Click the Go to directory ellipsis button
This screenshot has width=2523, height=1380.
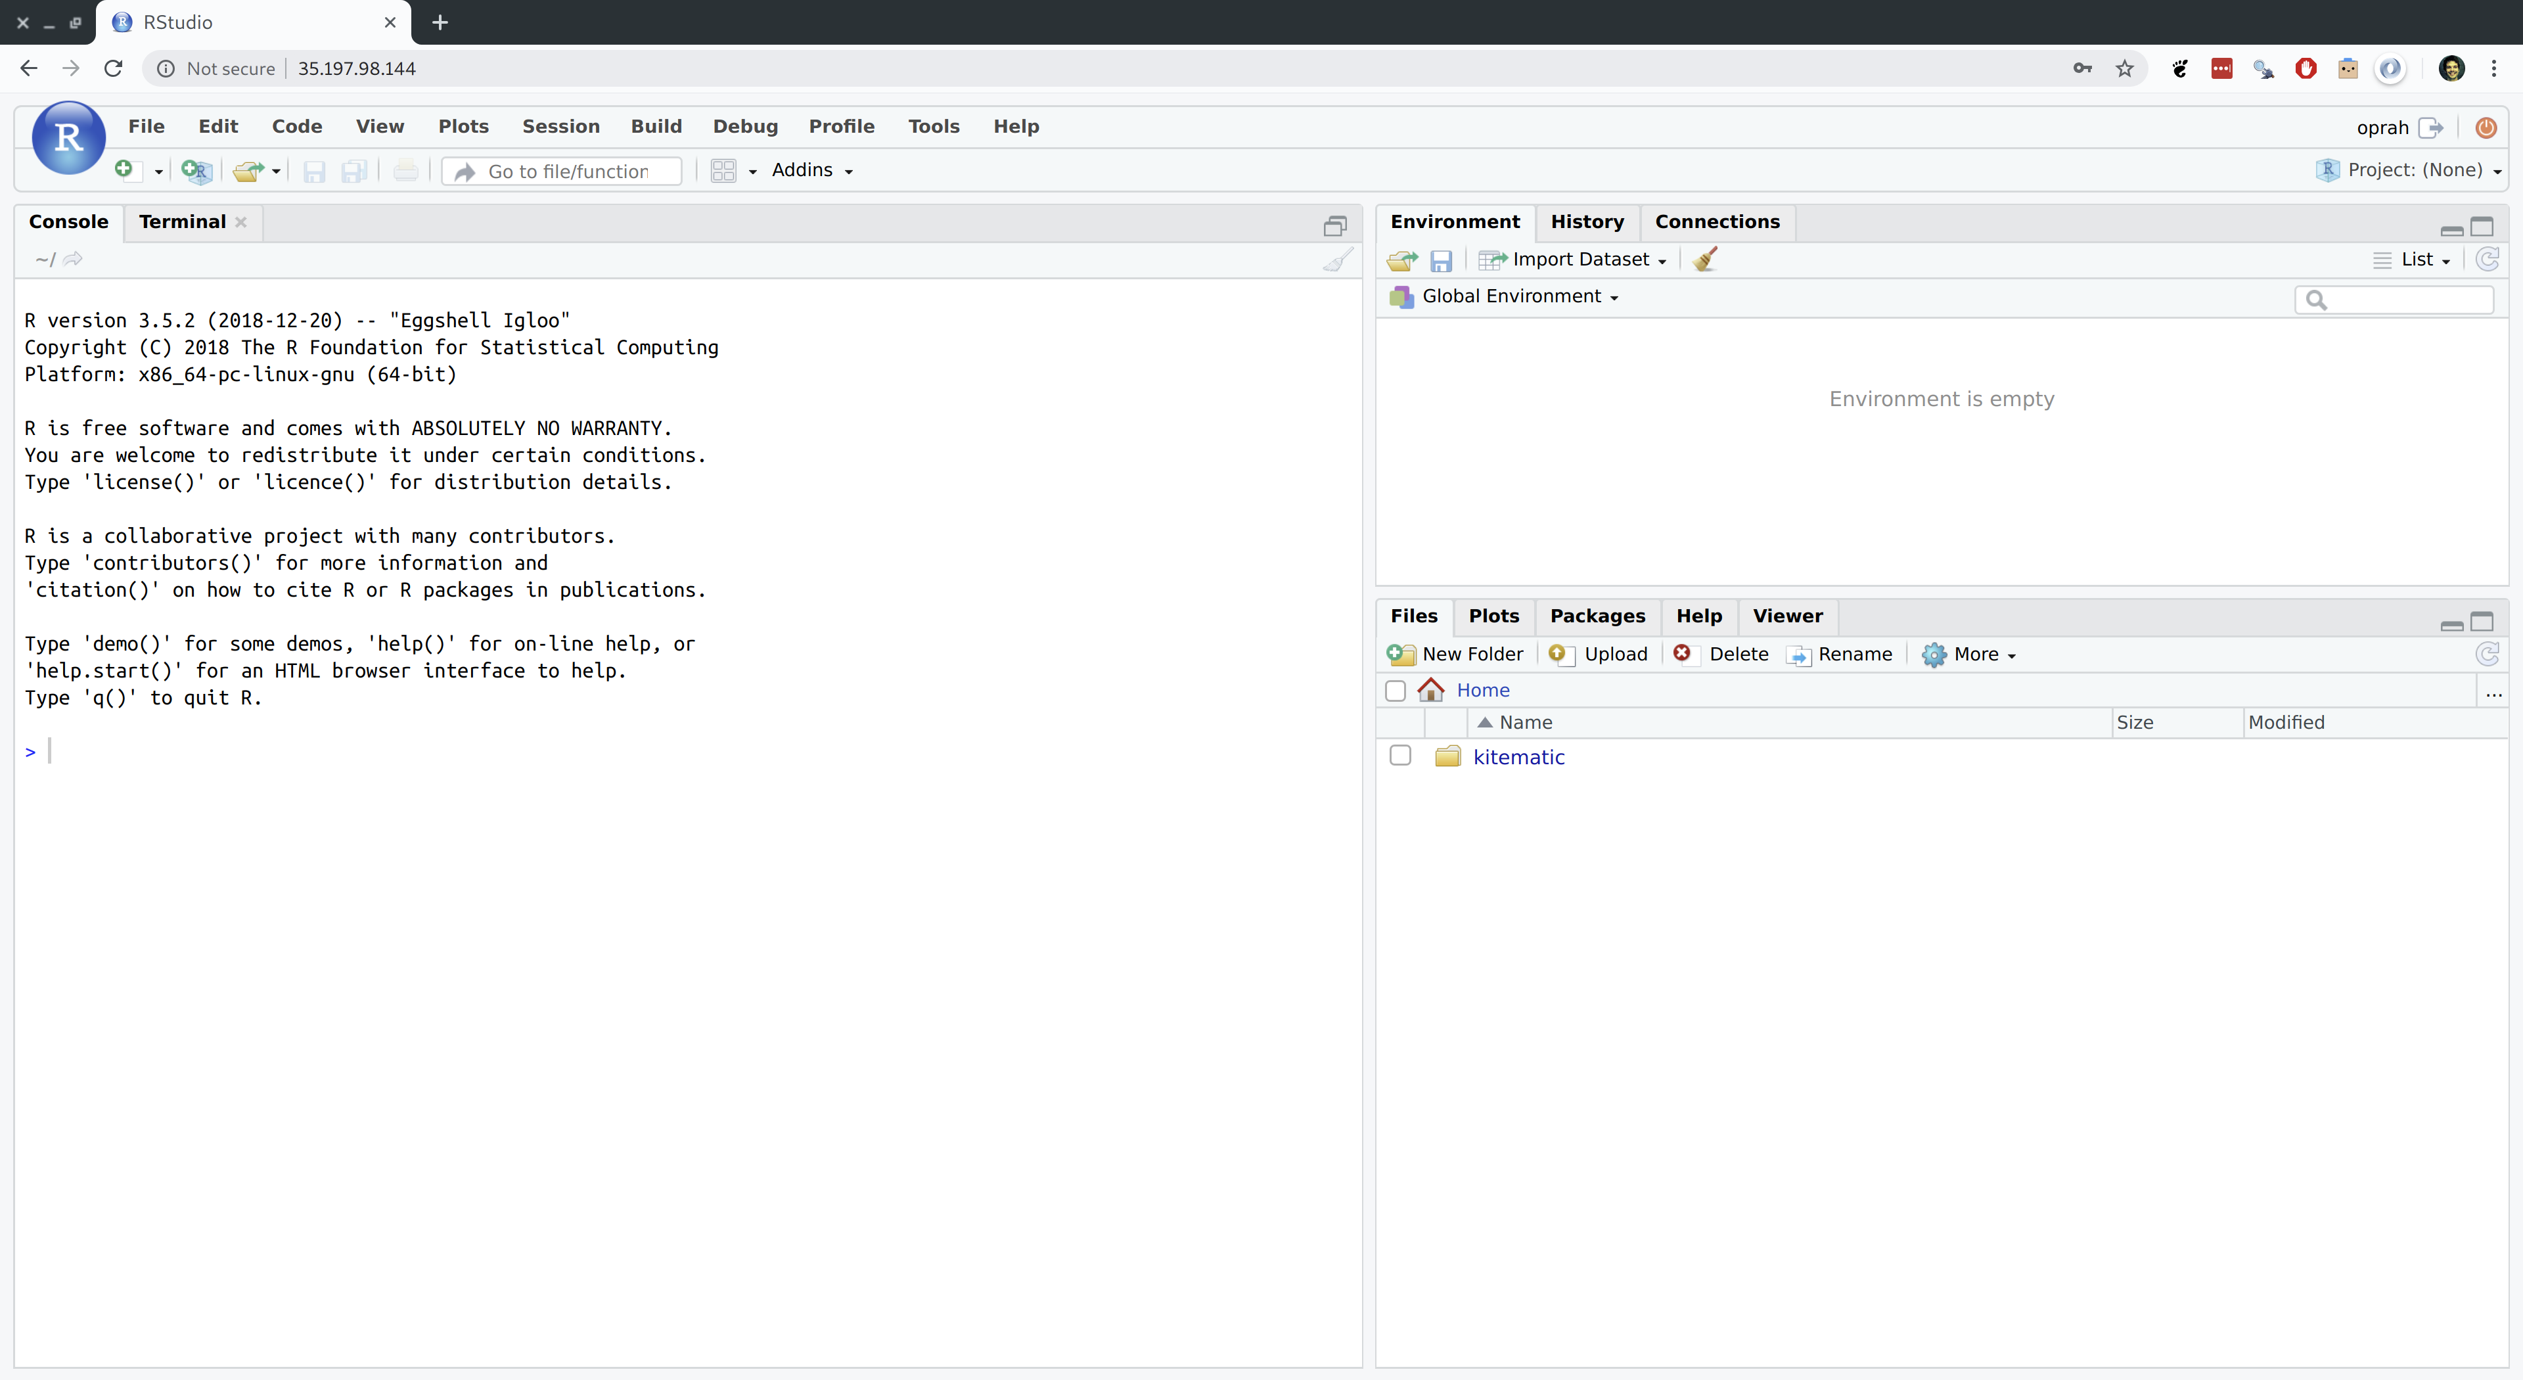coord(2493,691)
